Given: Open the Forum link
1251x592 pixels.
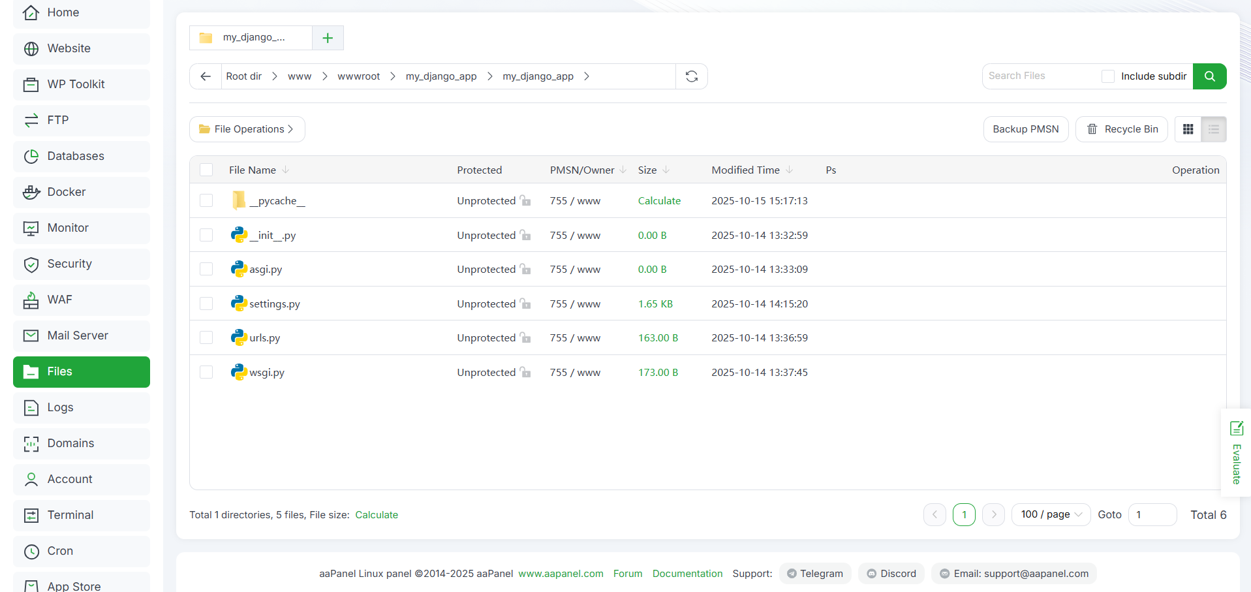Looking at the screenshot, I should [628, 574].
